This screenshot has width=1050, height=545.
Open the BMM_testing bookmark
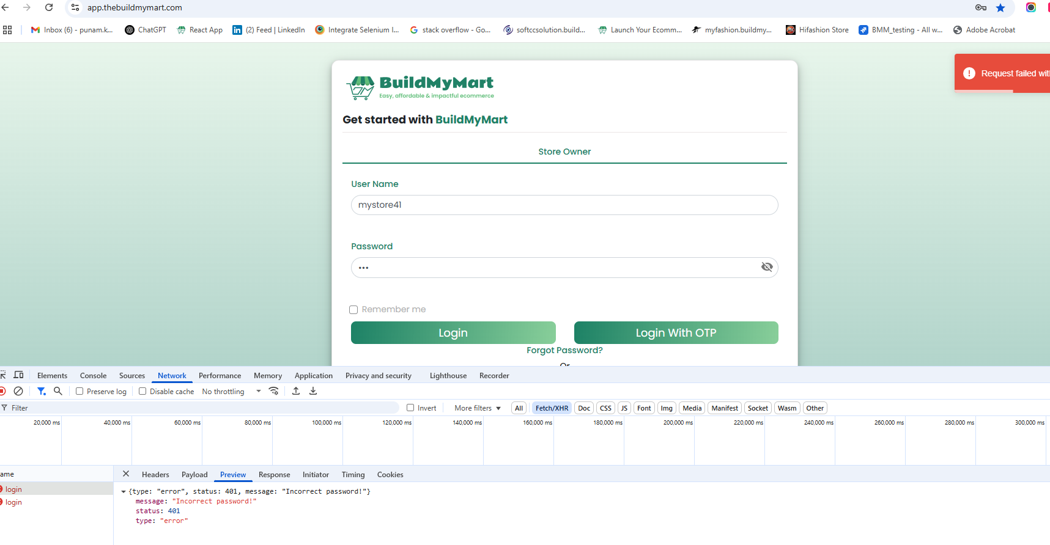[901, 29]
